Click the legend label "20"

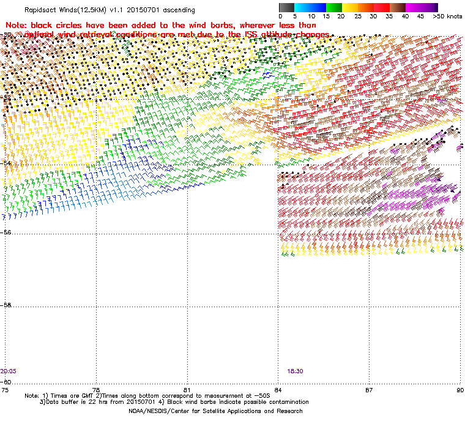[341, 17]
